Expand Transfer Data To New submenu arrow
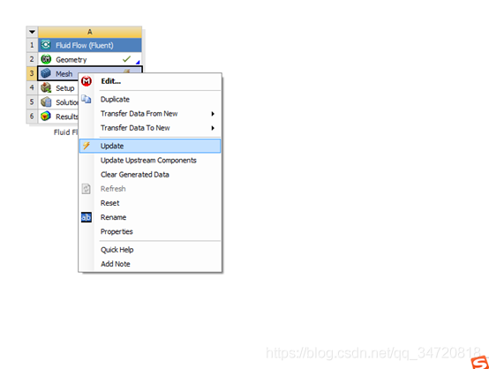489x369 pixels. coord(213,128)
